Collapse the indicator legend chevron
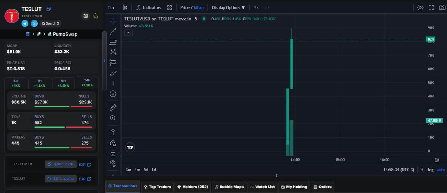The height and width of the screenshot is (193, 447). [128, 33]
